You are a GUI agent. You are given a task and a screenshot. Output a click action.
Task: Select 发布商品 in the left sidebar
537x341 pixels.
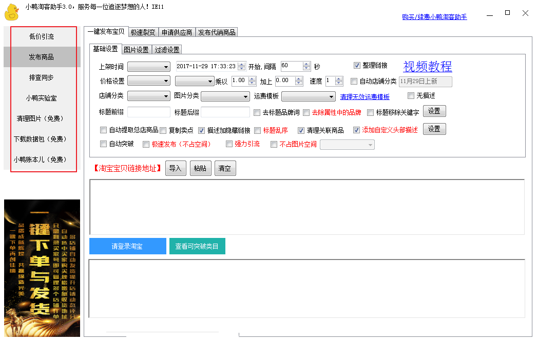click(43, 57)
